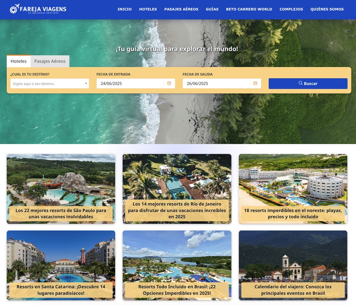Open the BETO CARRERO WORLD page
The image size is (356, 305).
(x=249, y=9)
